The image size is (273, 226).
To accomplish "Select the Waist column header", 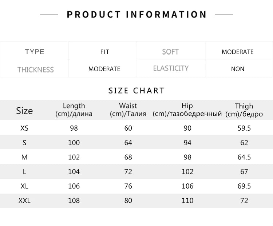I will [128, 110].
